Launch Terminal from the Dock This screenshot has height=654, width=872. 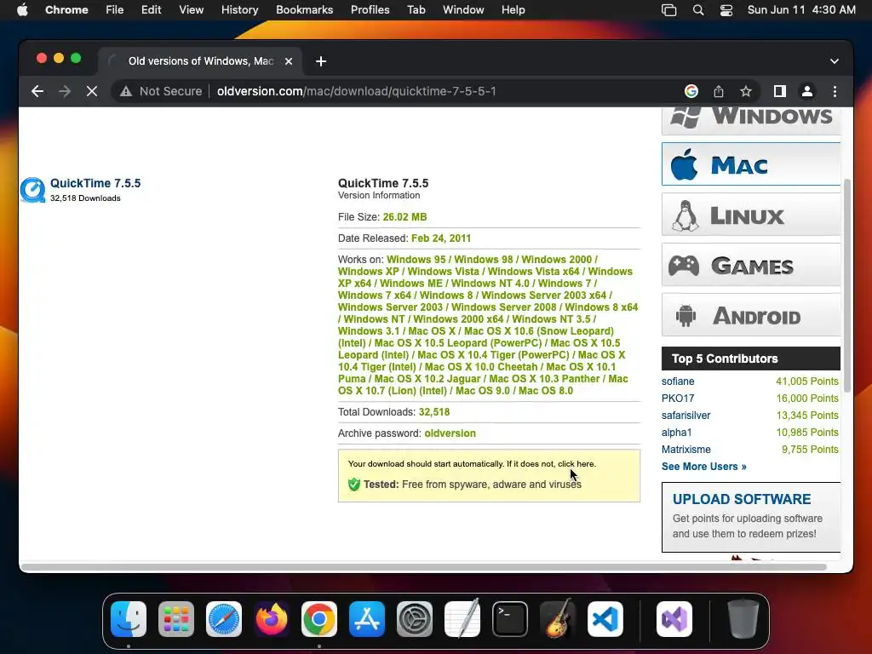click(x=510, y=619)
